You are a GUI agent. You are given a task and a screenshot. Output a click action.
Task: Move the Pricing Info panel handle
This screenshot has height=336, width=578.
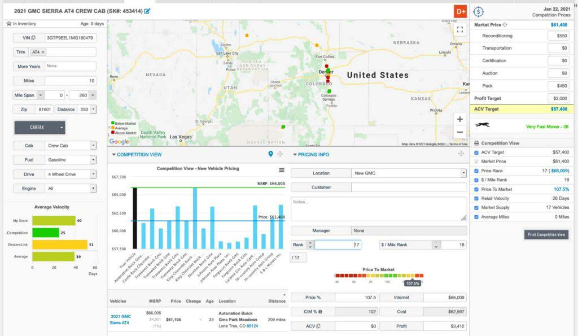[461, 154]
